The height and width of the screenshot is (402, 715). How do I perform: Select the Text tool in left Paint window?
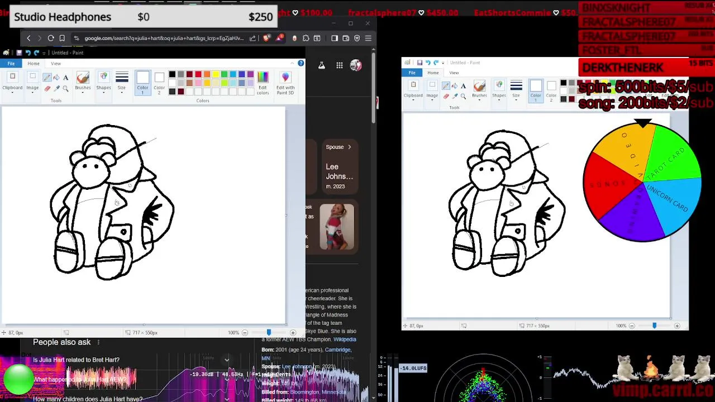coord(65,78)
